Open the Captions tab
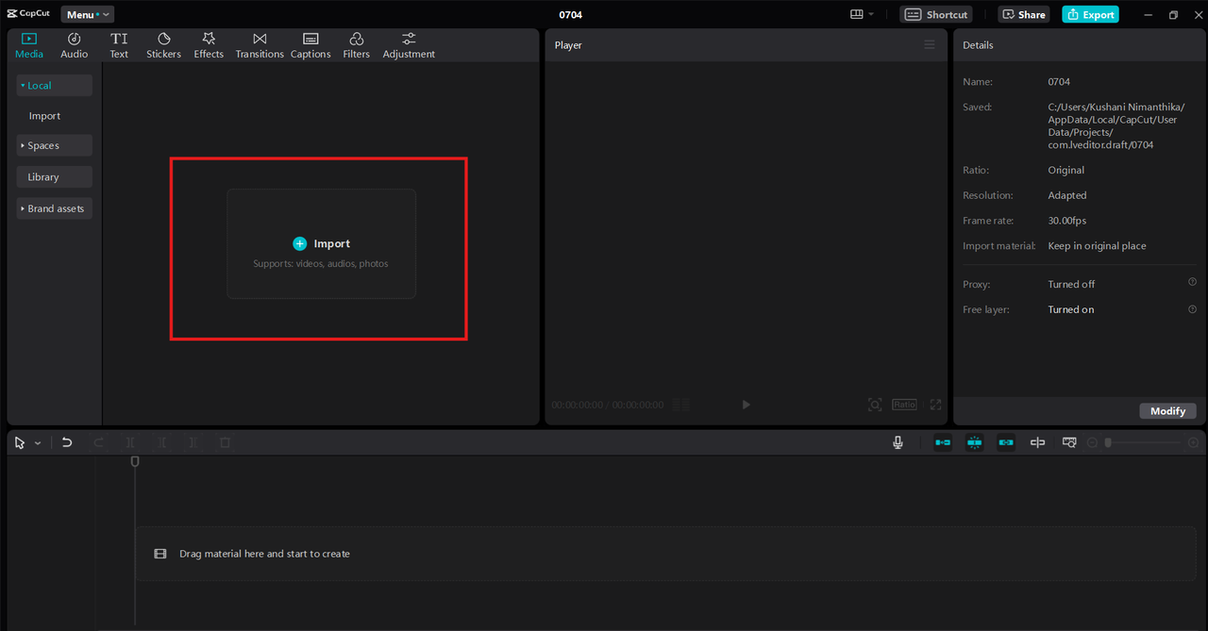Screen dimensions: 1208x631 tap(310, 45)
